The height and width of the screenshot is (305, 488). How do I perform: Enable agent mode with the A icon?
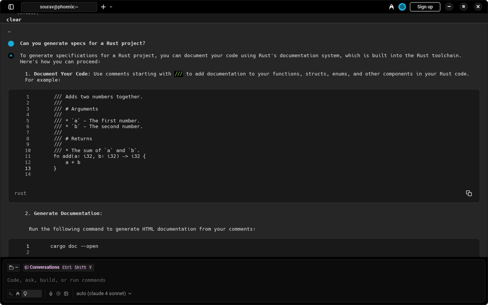[18, 293]
